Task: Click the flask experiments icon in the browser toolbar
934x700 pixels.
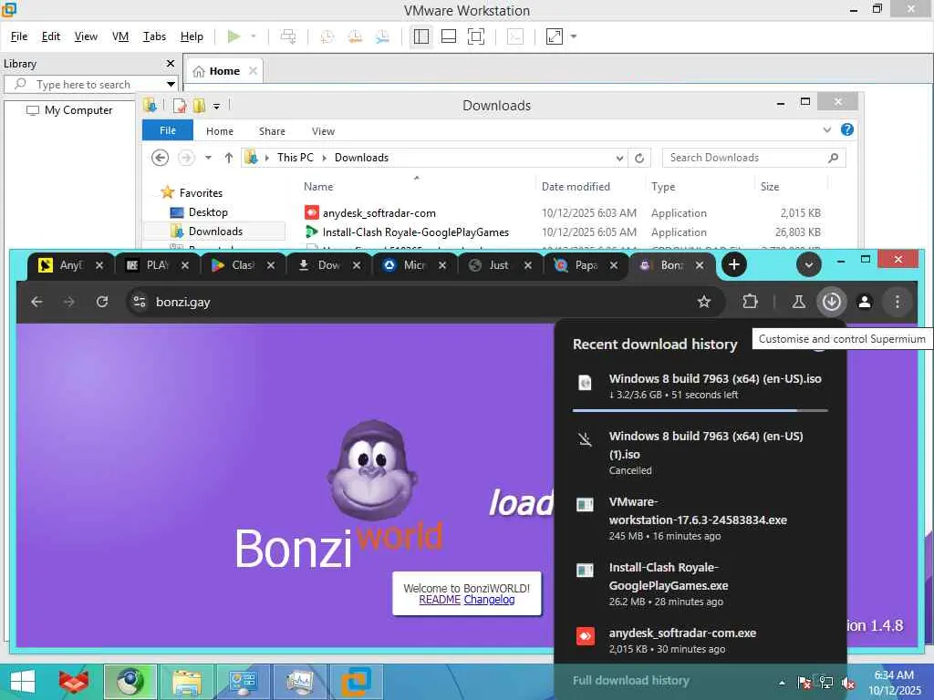Action: click(798, 302)
